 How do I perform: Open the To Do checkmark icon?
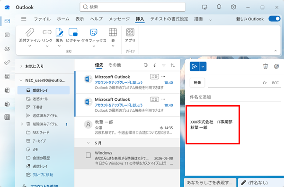pos(7,62)
